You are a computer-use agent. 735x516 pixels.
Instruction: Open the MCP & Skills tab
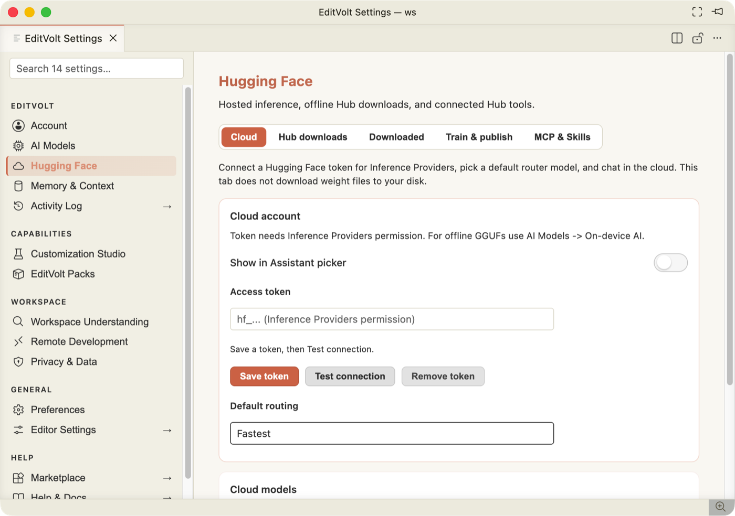562,137
